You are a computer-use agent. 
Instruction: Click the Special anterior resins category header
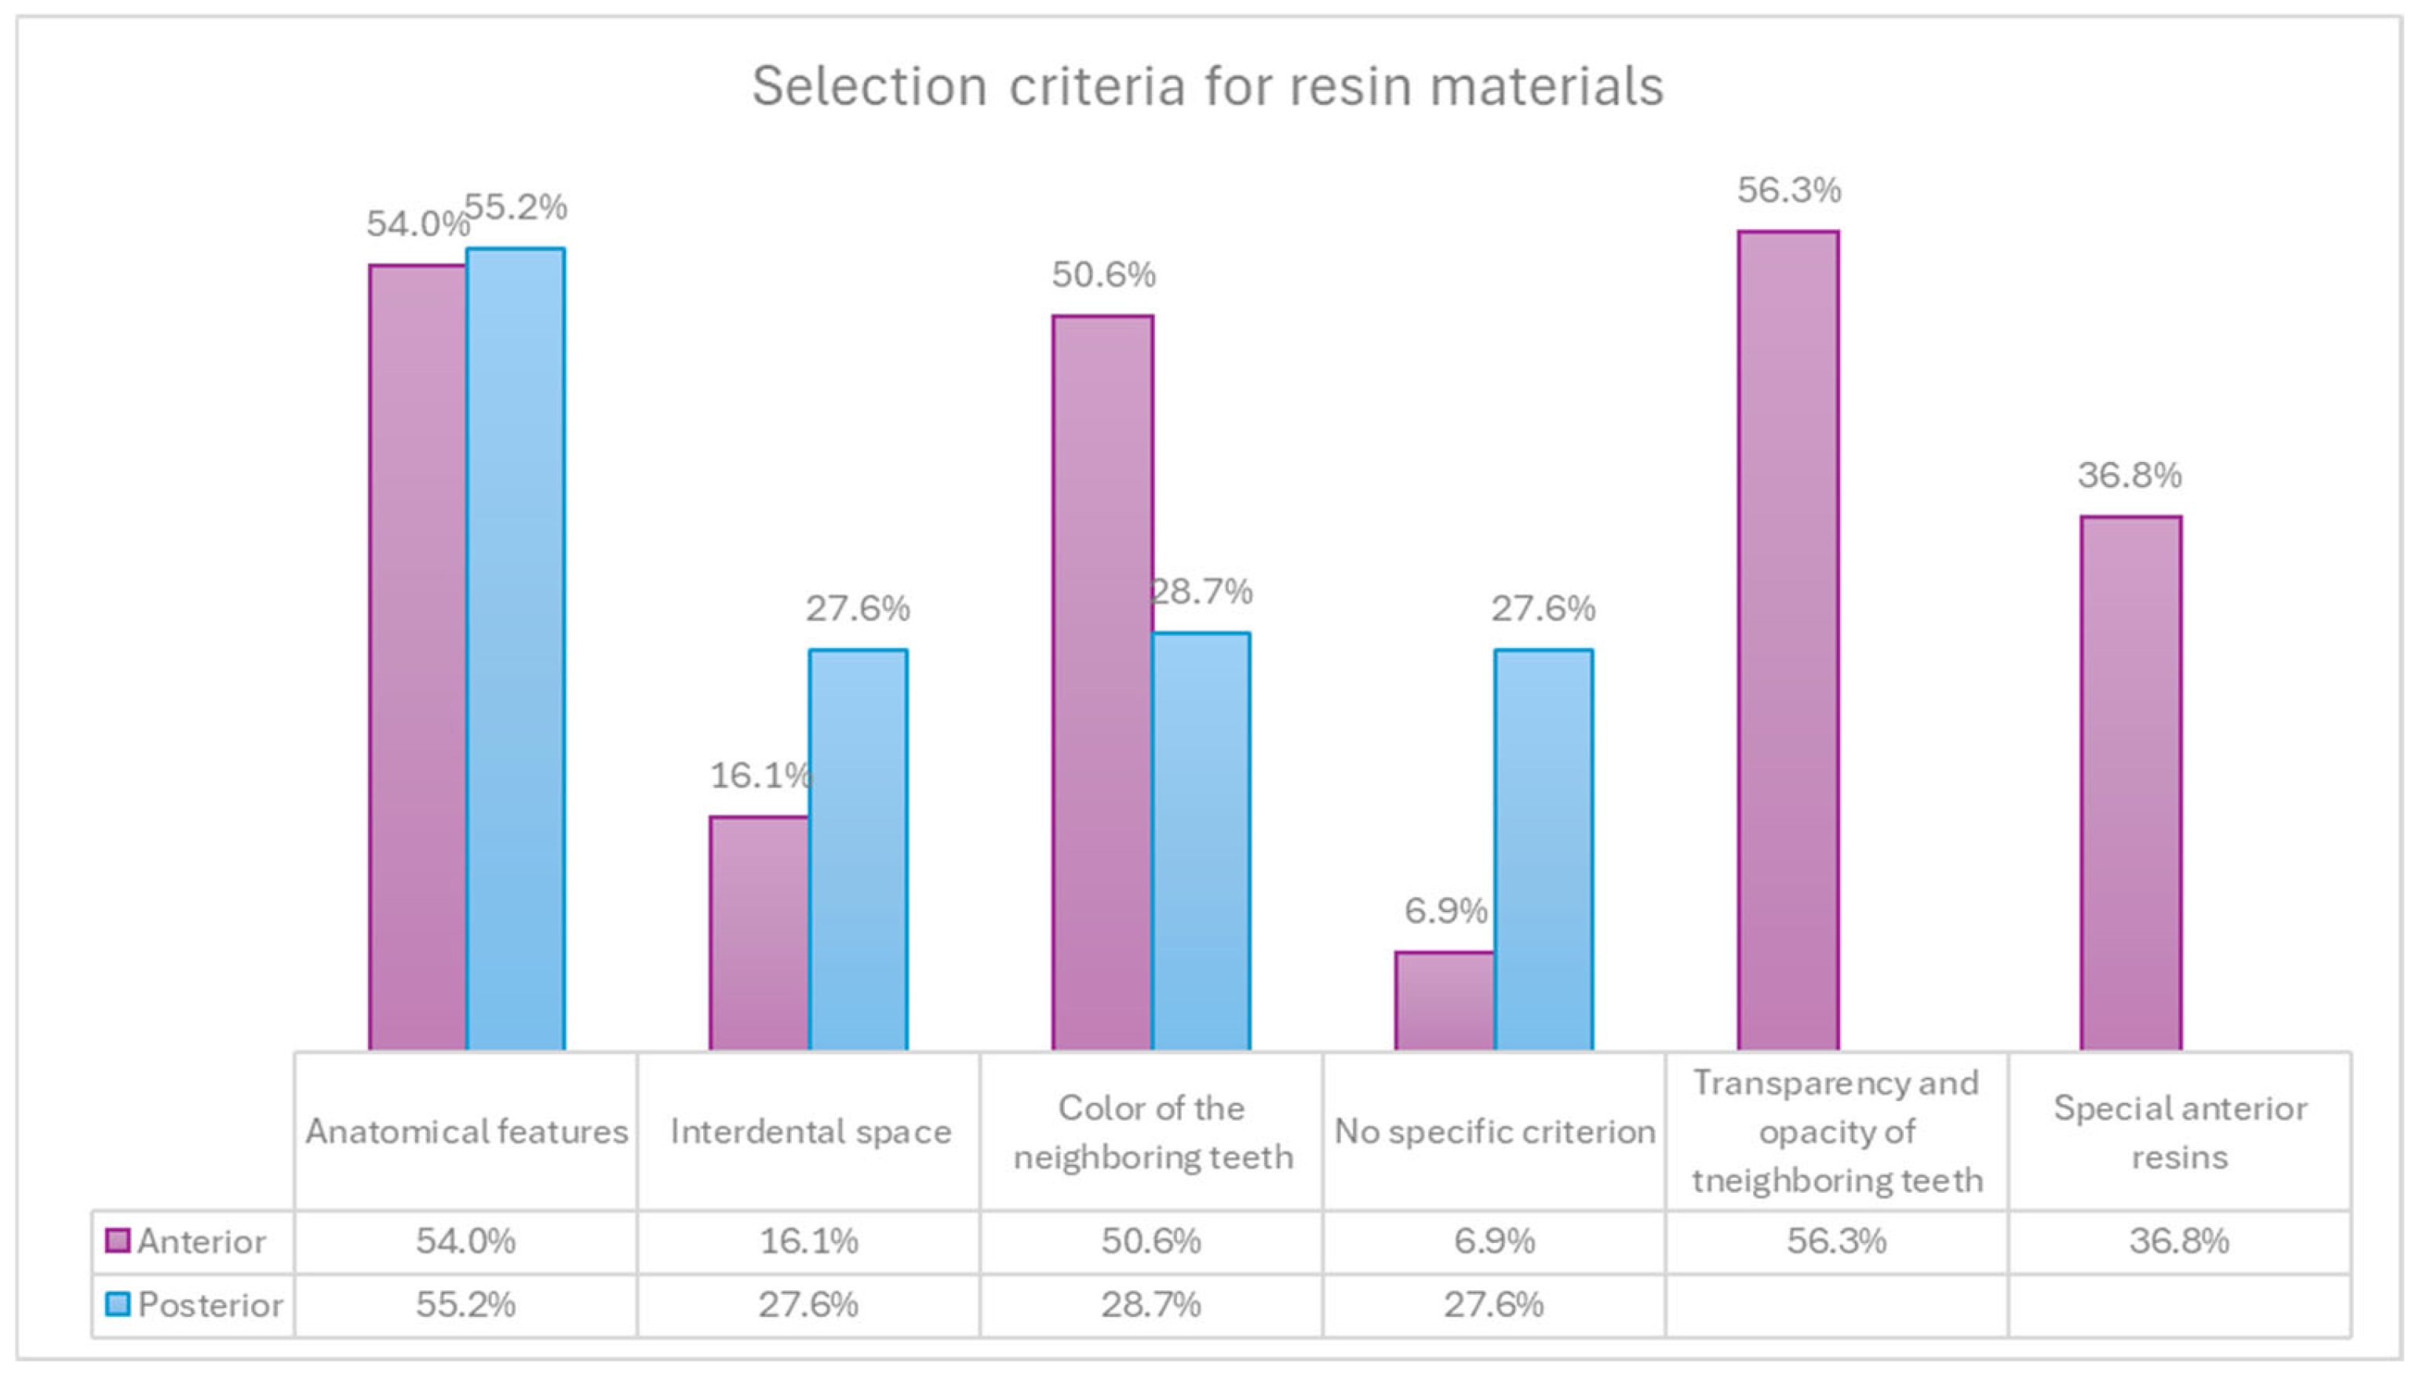pyautogui.click(x=2180, y=1132)
